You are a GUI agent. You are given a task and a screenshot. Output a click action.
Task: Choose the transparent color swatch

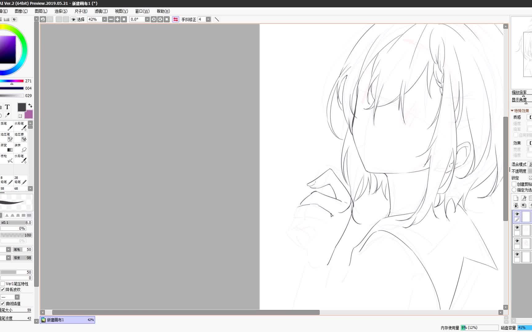coord(20,116)
